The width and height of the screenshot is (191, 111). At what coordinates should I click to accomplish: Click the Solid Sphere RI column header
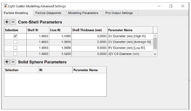click(55, 70)
